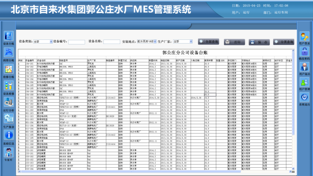Open the 专家库 expert library icon
Viewport: 313px width, 176px height.
9,153
